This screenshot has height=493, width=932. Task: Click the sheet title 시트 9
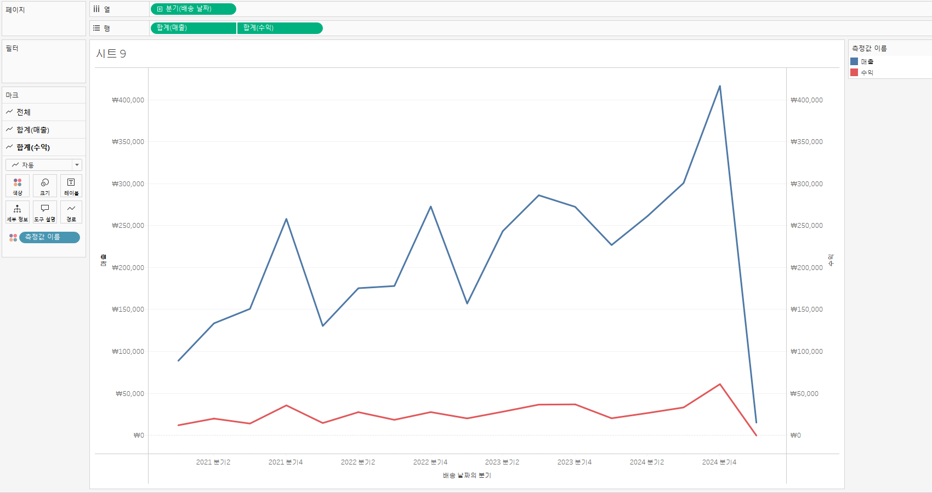(x=111, y=54)
